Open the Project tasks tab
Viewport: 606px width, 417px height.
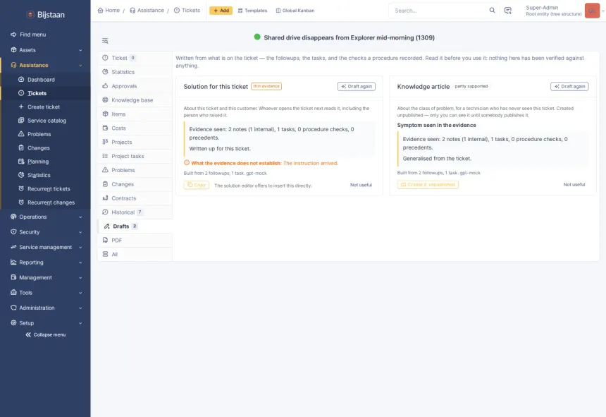pos(135,156)
